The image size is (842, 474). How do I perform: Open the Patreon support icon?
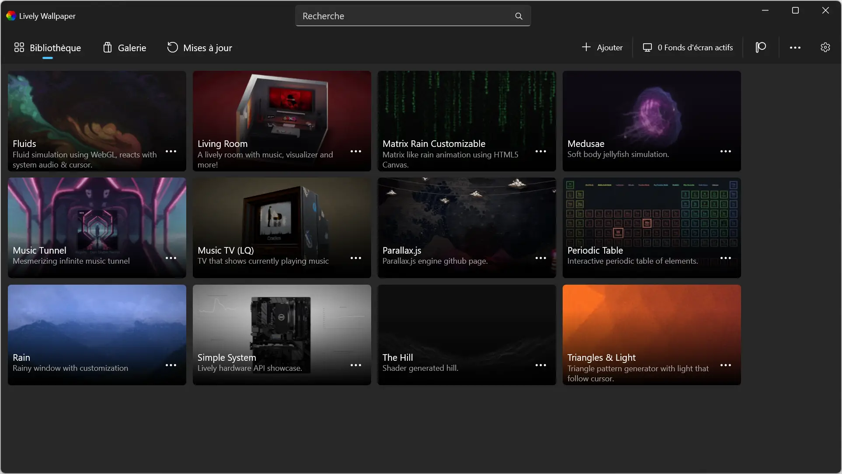761,47
